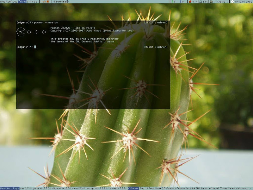Viewport: 253px width, 190px height.
Task: Click the blue upload arrow indicator
Action: [181, 2]
